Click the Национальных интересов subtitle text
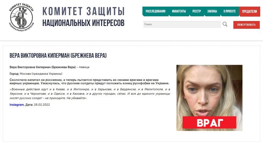The image size is (263, 143). [x=84, y=23]
